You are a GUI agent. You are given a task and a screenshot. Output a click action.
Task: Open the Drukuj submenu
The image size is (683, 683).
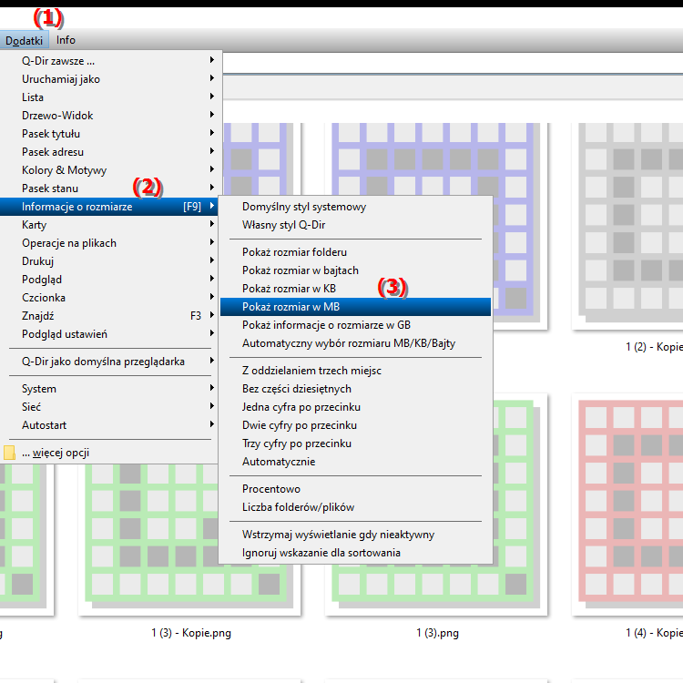(110, 261)
